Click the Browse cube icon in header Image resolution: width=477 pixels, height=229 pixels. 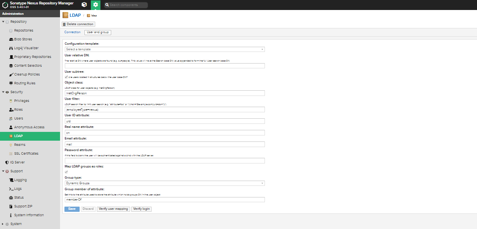pos(84,5)
